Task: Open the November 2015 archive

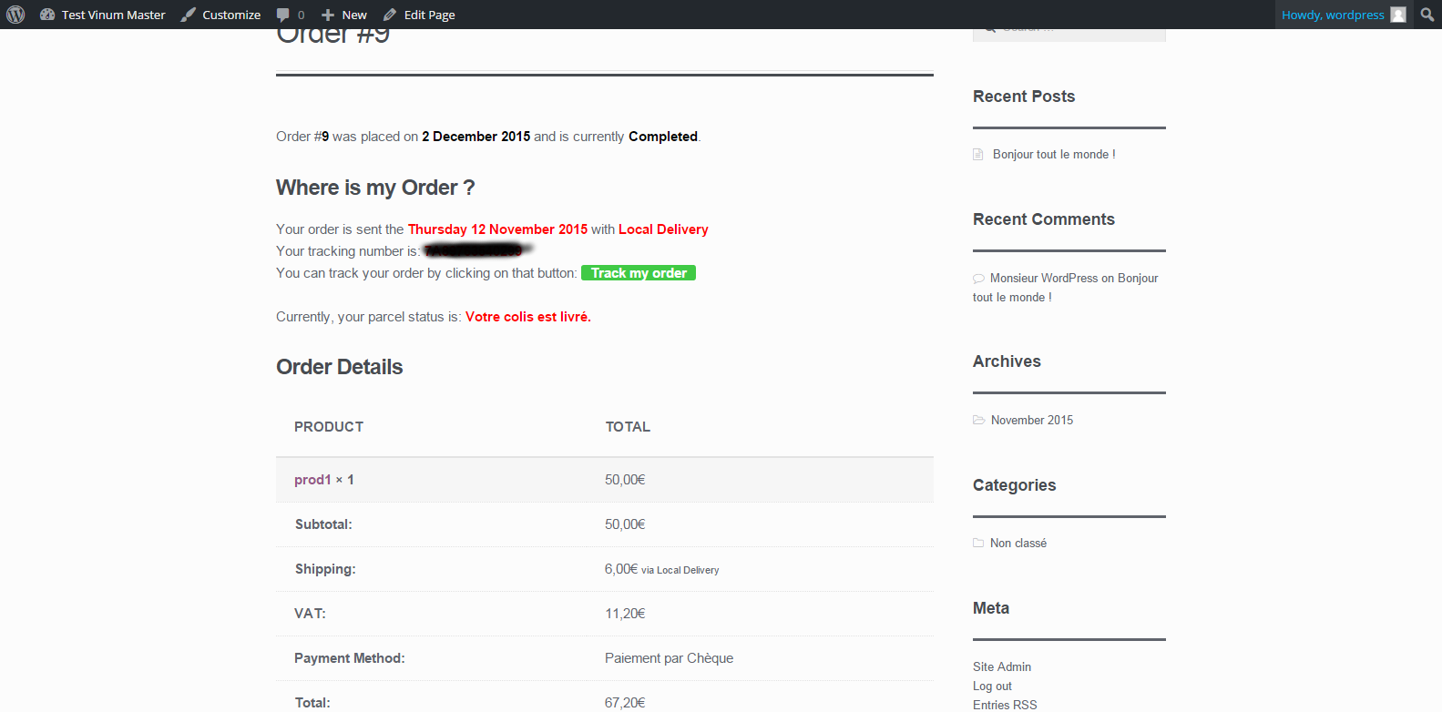Action: coord(1032,420)
